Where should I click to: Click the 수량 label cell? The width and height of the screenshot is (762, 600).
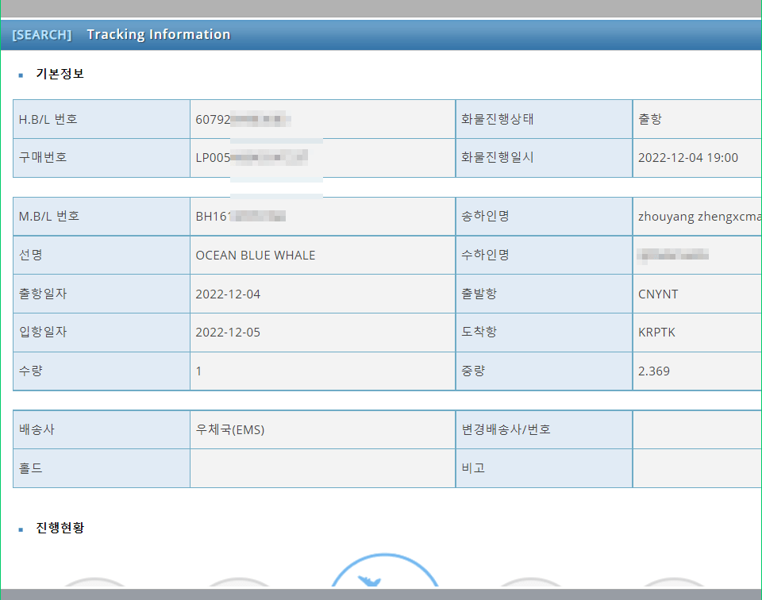102,371
